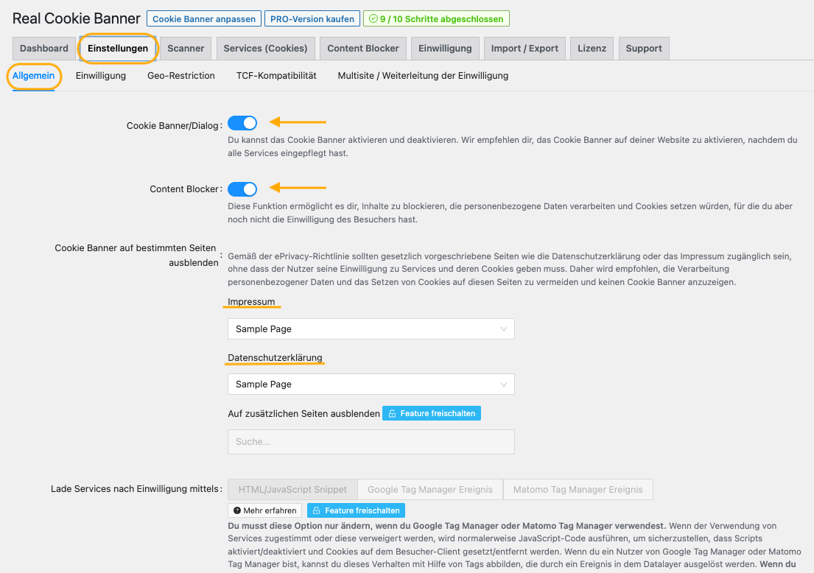Open the Datenschutzerklärung page dropdown
The width and height of the screenshot is (814, 573).
(371, 384)
